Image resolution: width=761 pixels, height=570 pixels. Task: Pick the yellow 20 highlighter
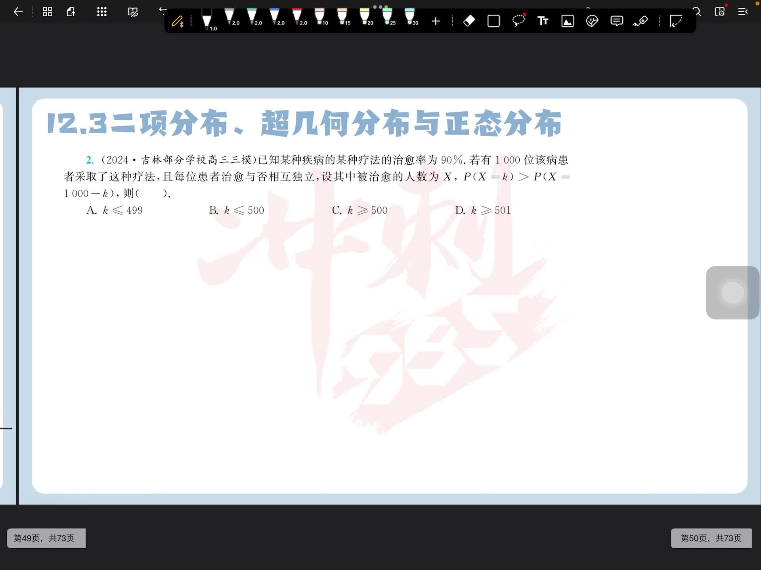click(365, 18)
